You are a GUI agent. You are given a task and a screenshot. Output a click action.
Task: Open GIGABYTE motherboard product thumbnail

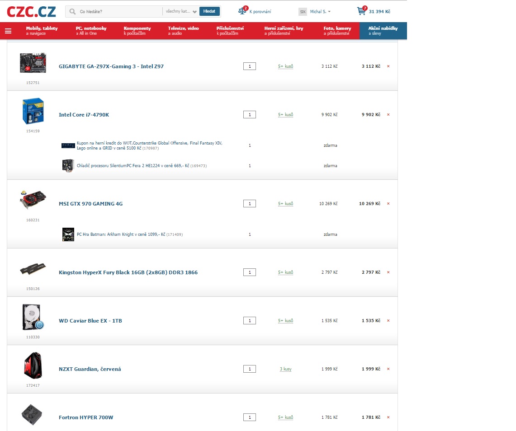coord(33,63)
